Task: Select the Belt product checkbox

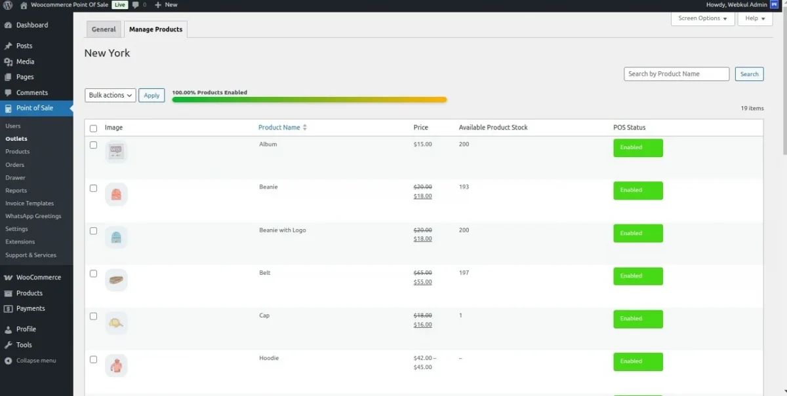Action: pos(93,274)
